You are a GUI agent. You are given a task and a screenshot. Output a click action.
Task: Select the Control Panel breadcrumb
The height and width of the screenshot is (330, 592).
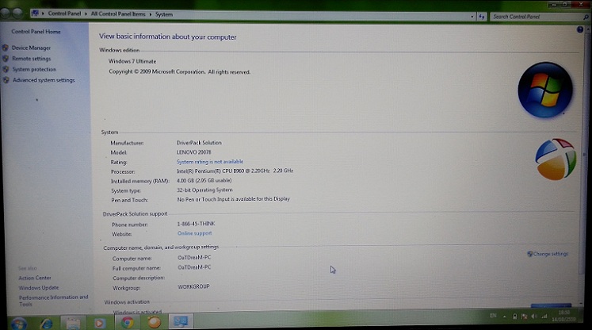click(64, 13)
